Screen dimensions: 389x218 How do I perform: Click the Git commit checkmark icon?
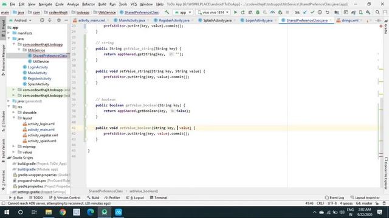[312, 12]
